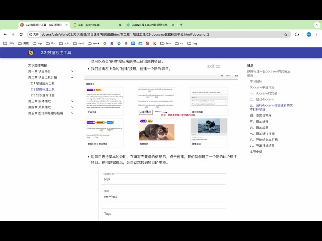322x241 pixels.
Task: Switch to the lab - JupyterLab tab
Action: (97, 25)
